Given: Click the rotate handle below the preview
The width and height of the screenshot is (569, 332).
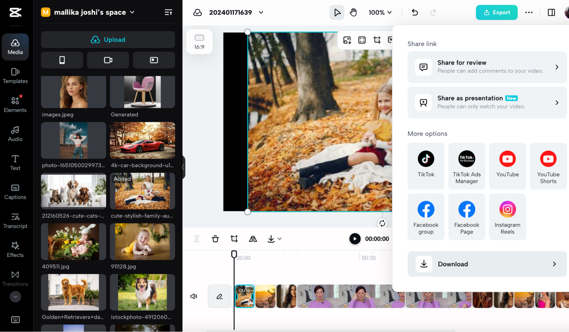Looking at the screenshot, I should (x=382, y=223).
